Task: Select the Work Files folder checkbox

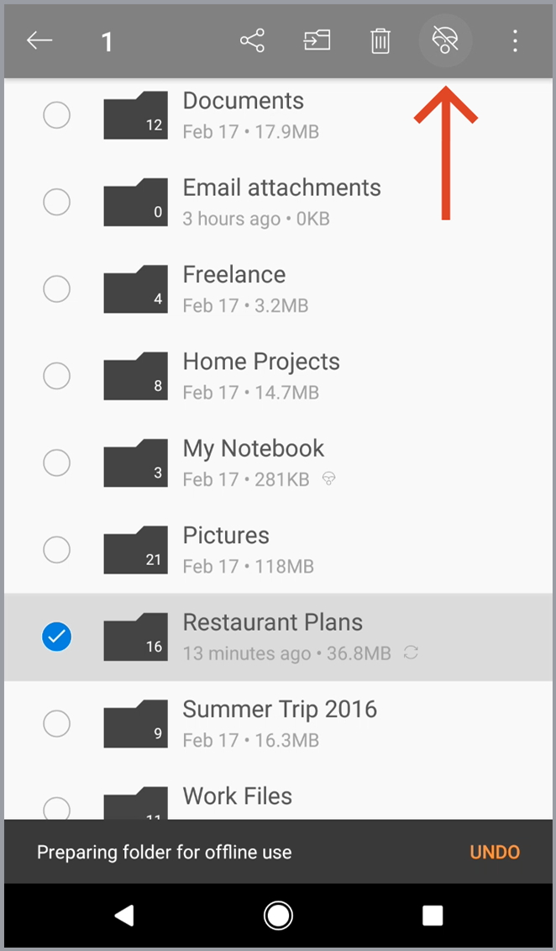Action: tap(56, 807)
